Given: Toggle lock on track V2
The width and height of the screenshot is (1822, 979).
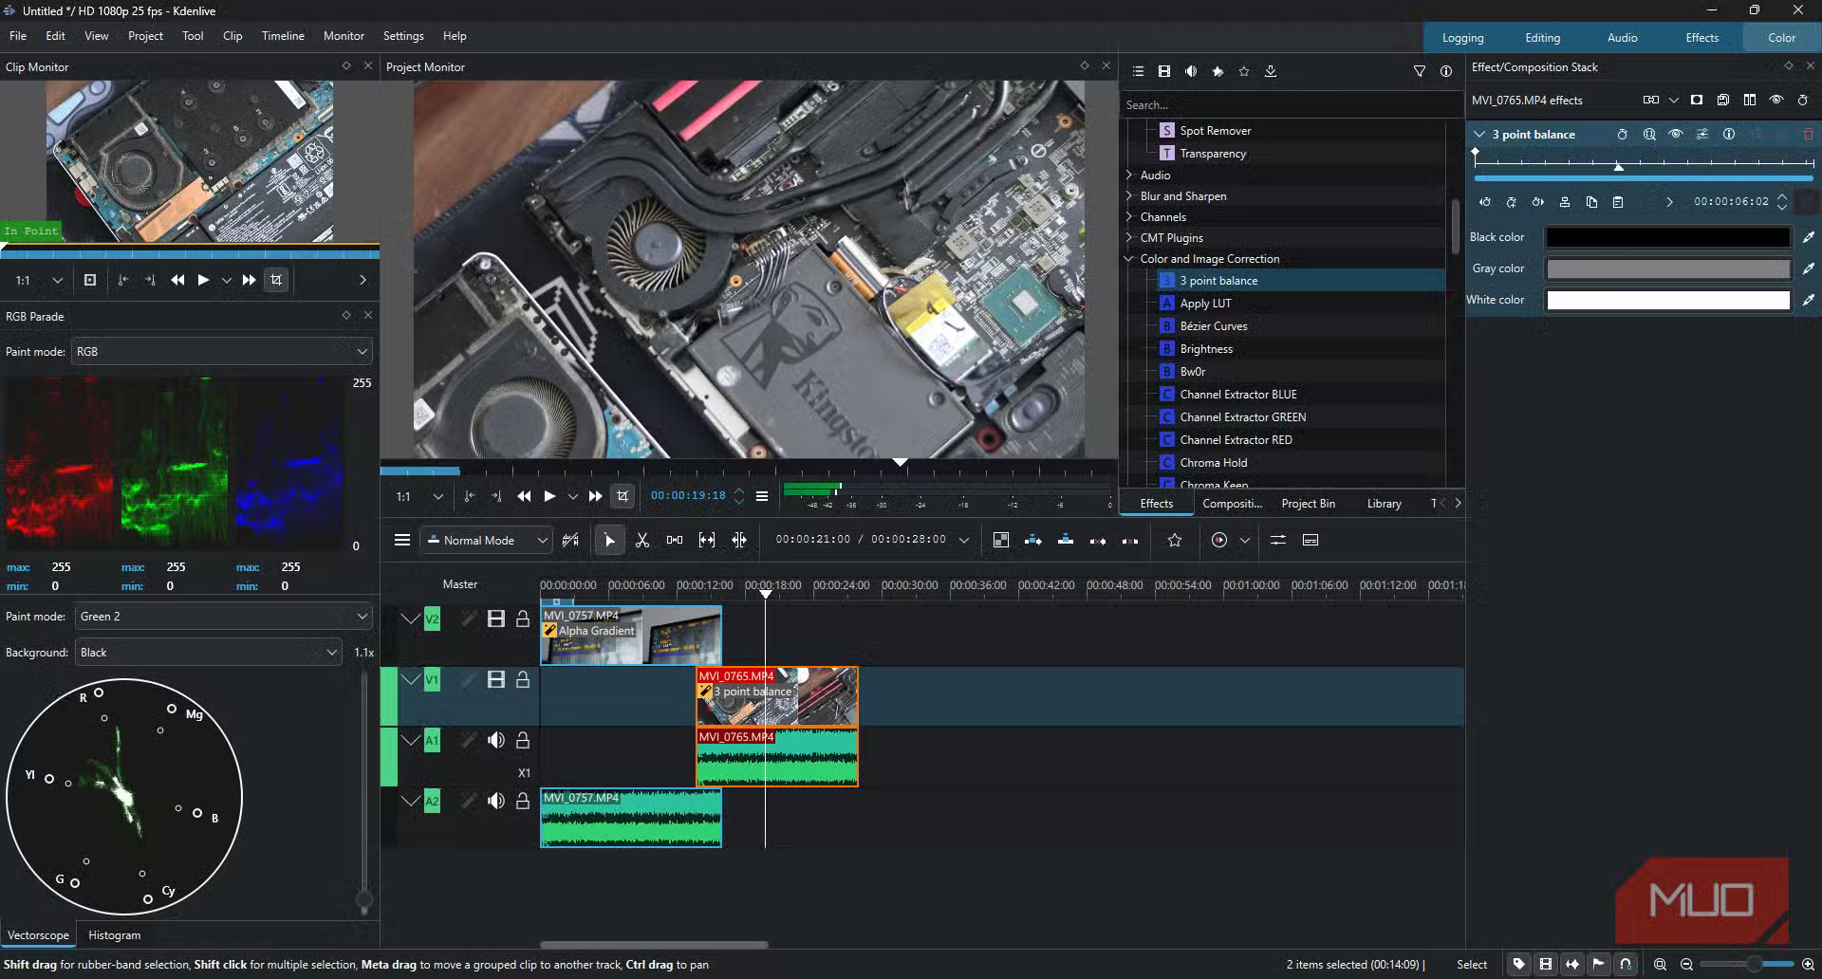Looking at the screenshot, I should pyautogui.click(x=522, y=619).
